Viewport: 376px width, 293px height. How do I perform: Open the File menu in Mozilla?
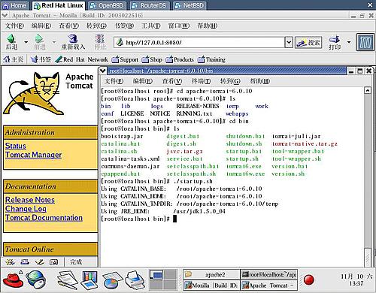(x=14, y=26)
